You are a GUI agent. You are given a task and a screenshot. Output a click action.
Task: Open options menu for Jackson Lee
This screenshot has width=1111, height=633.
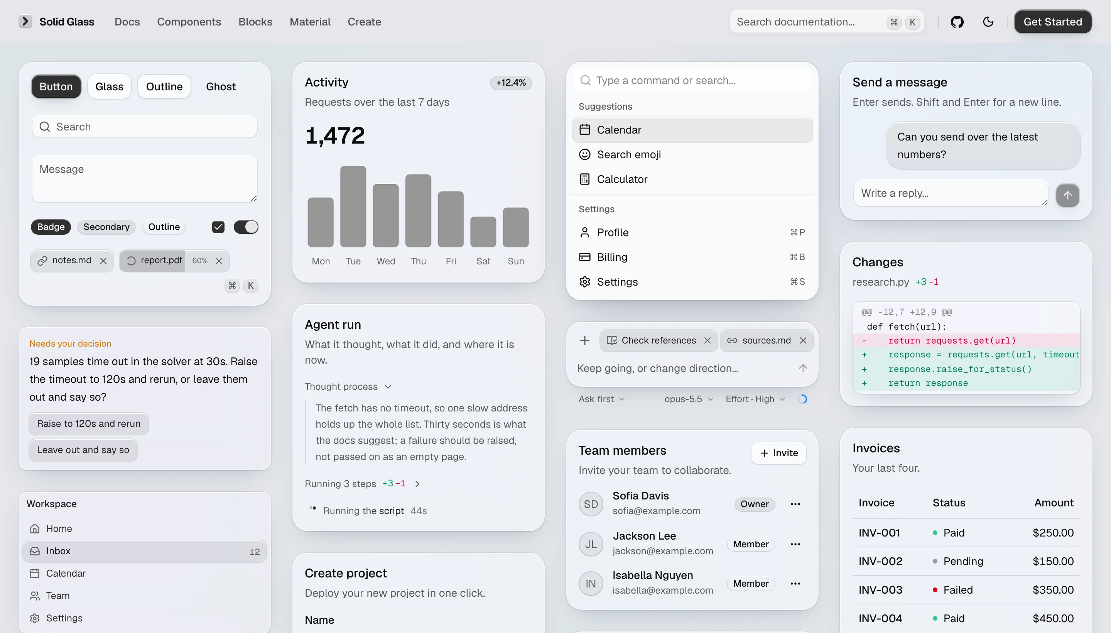point(795,544)
